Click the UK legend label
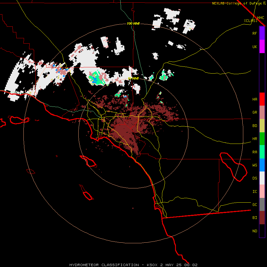This screenshot has height=267, width=267. [255, 47]
